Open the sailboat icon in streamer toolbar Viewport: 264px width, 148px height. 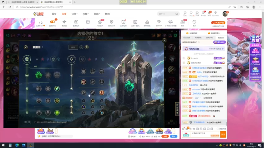[x=147, y=22]
